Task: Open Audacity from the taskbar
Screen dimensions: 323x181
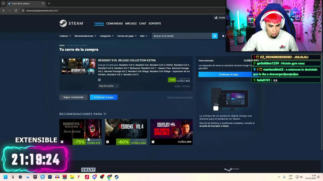Action: [x=57, y=177]
